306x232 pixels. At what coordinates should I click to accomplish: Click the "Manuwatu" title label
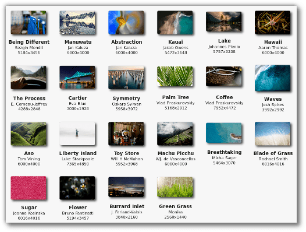coord(78,42)
